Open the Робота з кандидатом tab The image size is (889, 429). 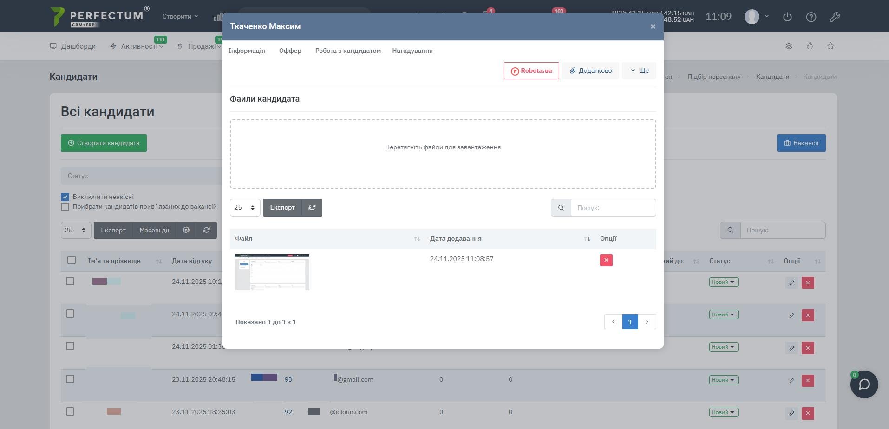click(347, 51)
